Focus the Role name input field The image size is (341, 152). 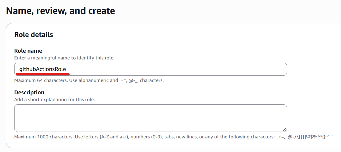(150, 69)
